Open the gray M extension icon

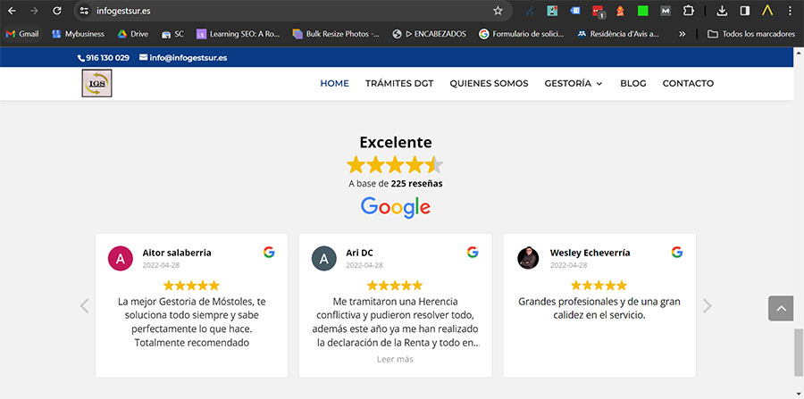coord(665,11)
